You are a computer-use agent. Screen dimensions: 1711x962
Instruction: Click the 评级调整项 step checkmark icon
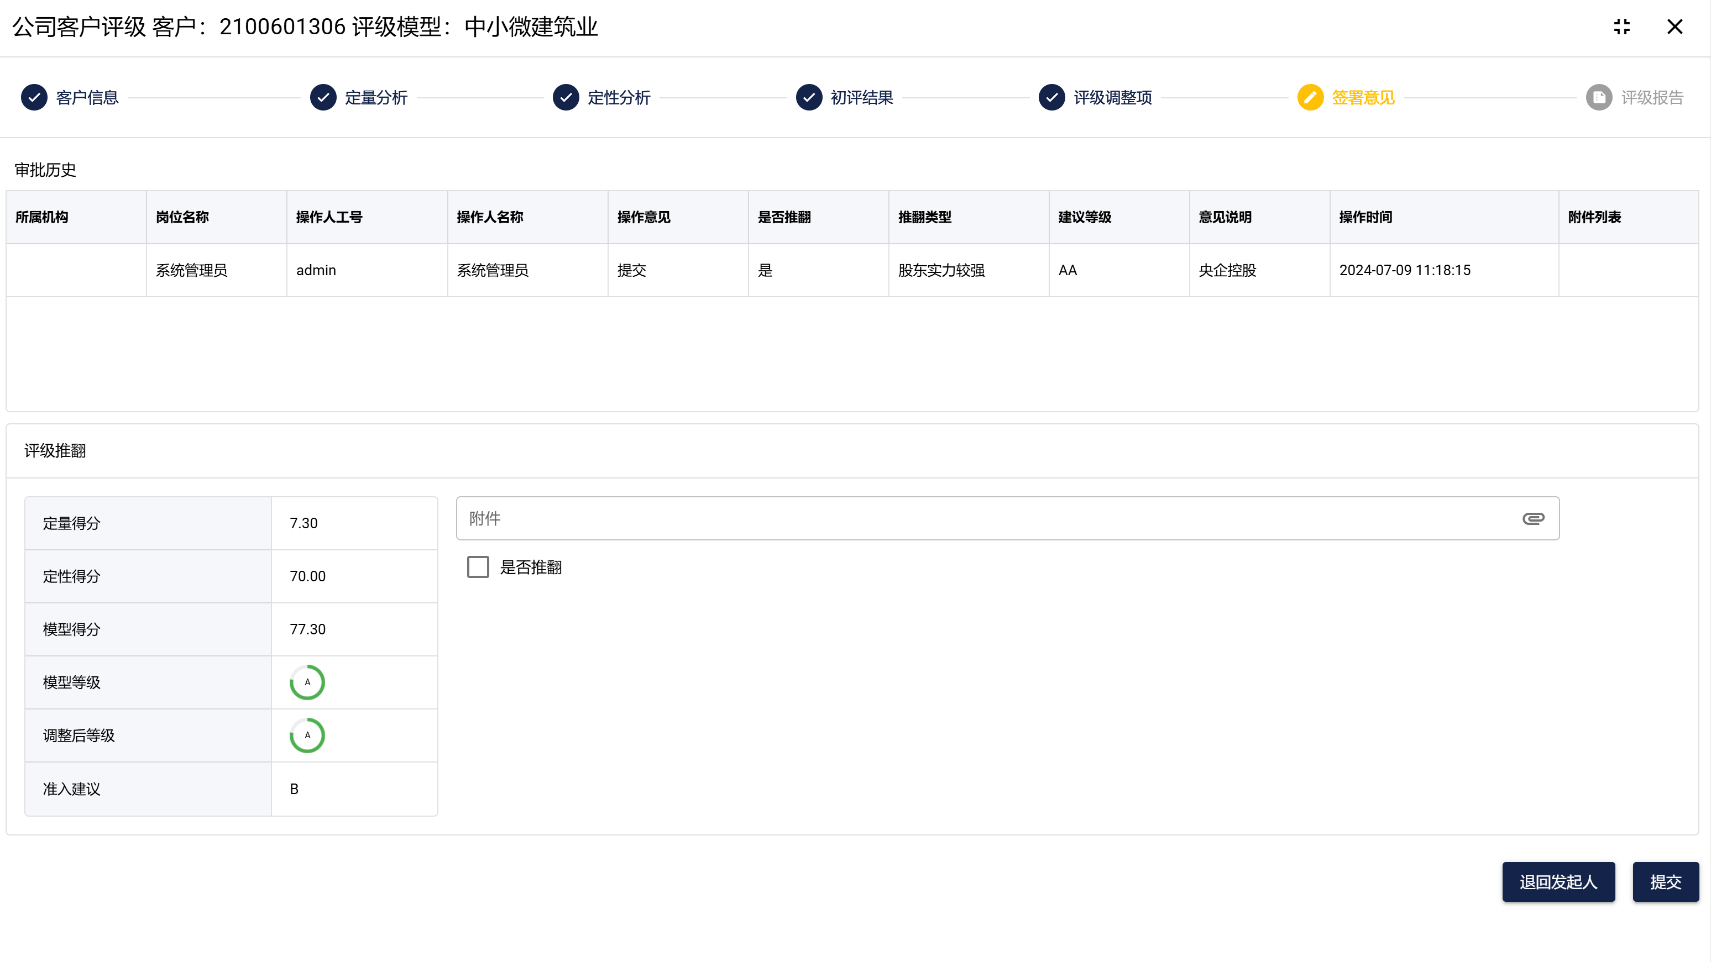click(x=1051, y=98)
